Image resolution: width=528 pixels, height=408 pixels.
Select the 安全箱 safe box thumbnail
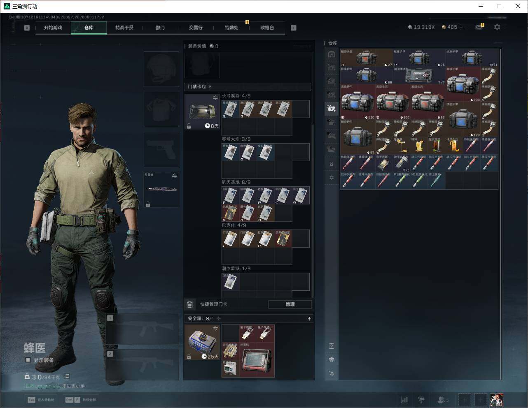click(202, 342)
